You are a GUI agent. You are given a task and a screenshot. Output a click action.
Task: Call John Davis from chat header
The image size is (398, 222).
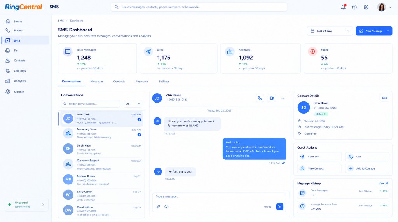click(260, 98)
